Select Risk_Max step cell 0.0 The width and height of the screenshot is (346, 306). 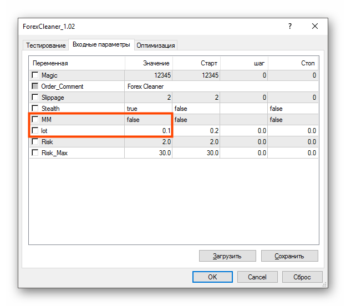pyautogui.click(x=243, y=152)
